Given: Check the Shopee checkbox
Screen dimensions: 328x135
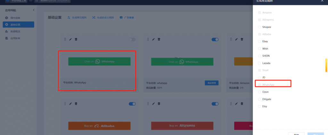Looking at the screenshot, I should click(259, 27).
